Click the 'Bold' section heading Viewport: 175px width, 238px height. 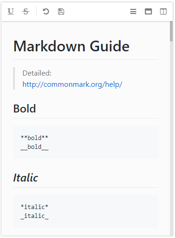click(x=25, y=108)
